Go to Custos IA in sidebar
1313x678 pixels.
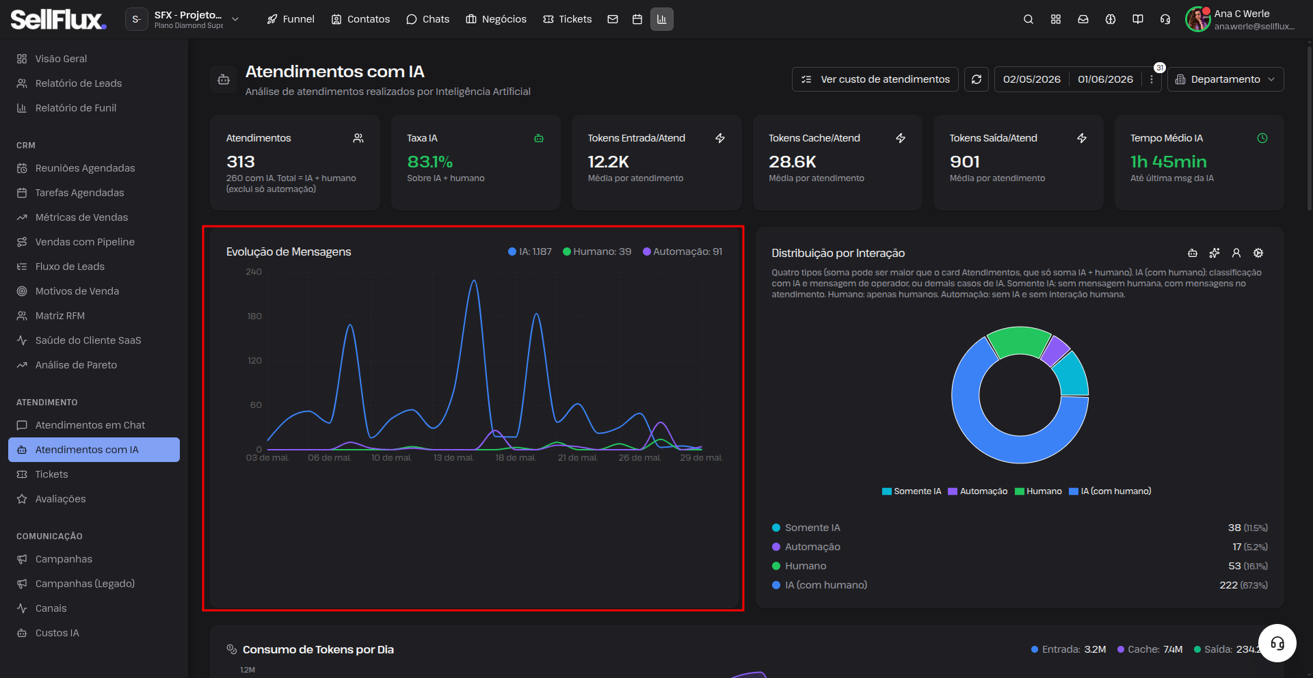pyautogui.click(x=57, y=633)
